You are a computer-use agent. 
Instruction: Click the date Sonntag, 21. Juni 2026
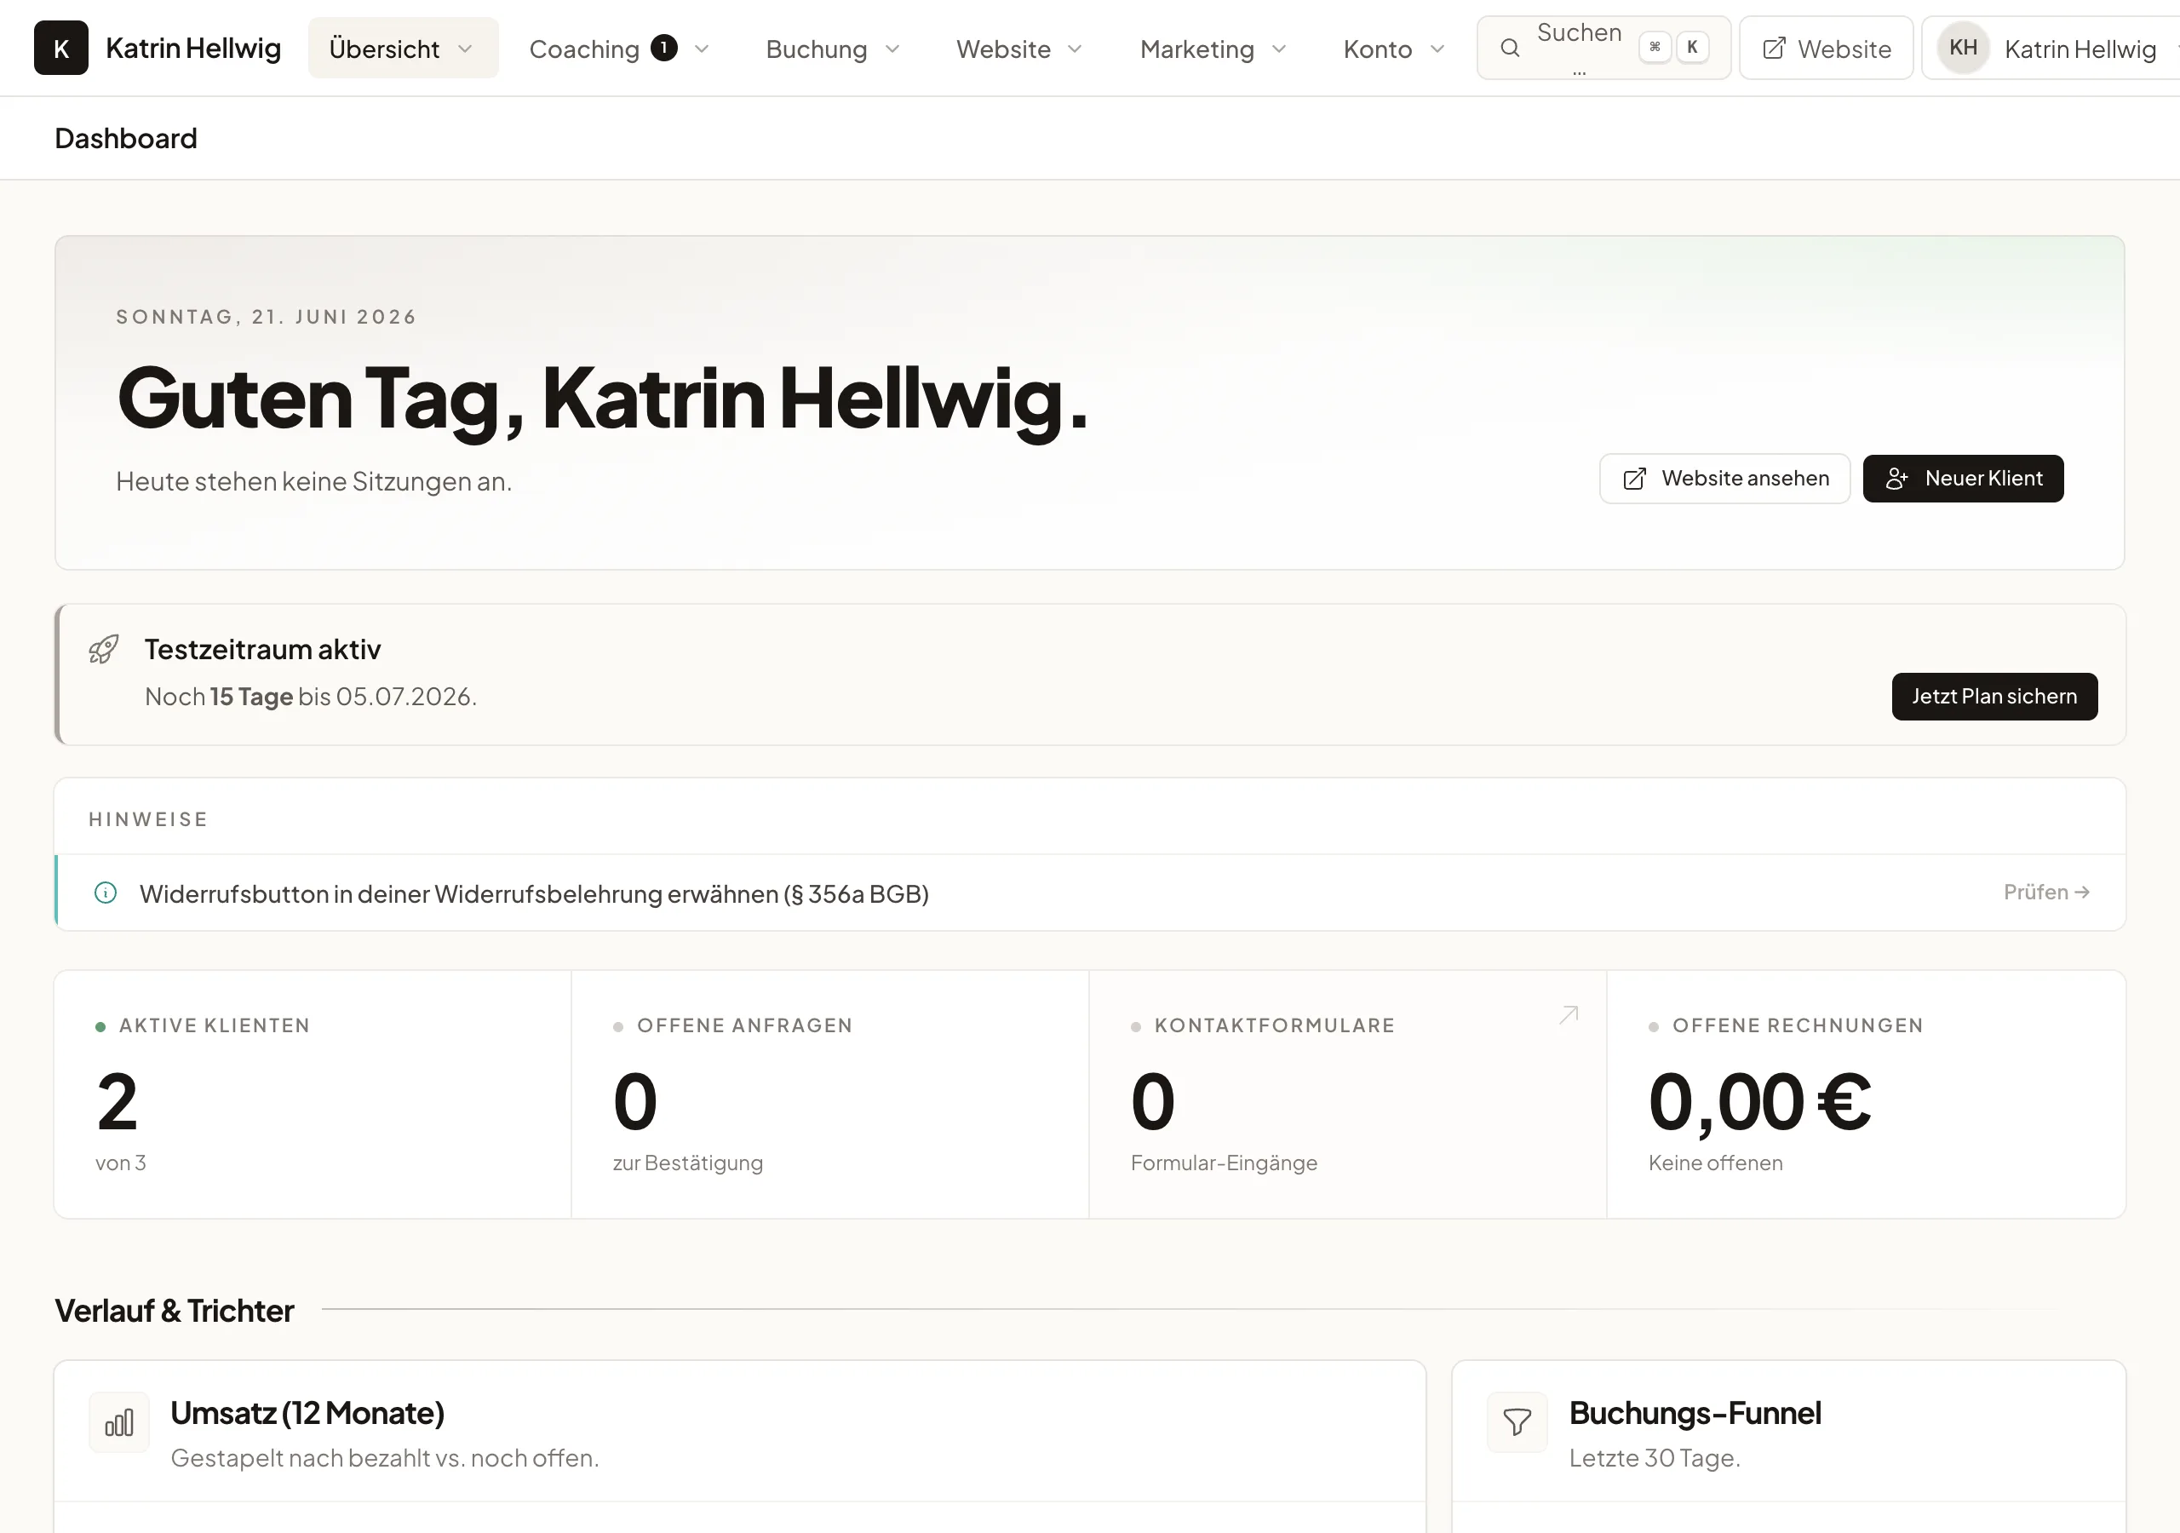pyautogui.click(x=267, y=317)
